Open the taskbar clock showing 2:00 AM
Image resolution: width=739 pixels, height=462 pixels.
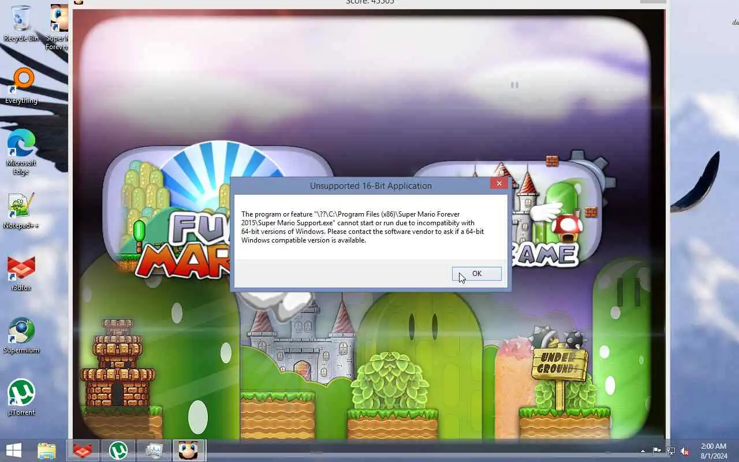point(714,451)
